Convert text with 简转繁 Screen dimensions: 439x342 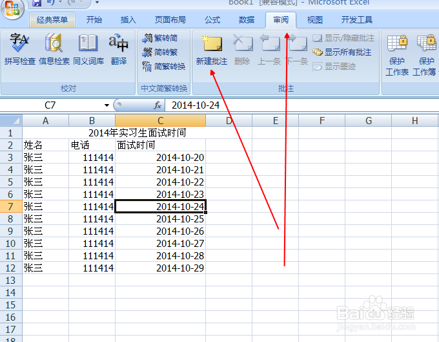pyautogui.click(x=160, y=52)
